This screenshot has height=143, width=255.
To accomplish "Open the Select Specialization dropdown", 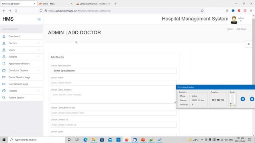I will (x=114, y=71).
